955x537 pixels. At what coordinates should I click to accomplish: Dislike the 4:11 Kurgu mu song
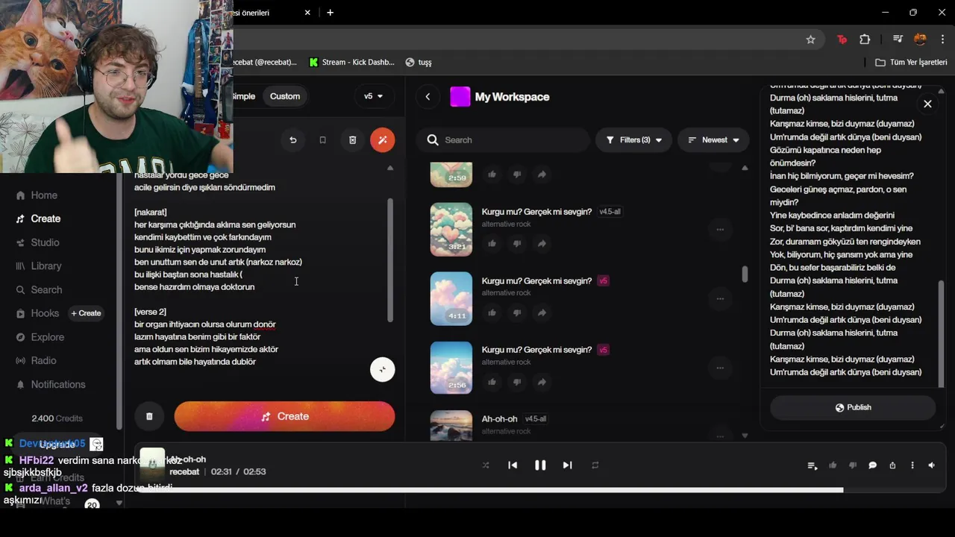516,313
